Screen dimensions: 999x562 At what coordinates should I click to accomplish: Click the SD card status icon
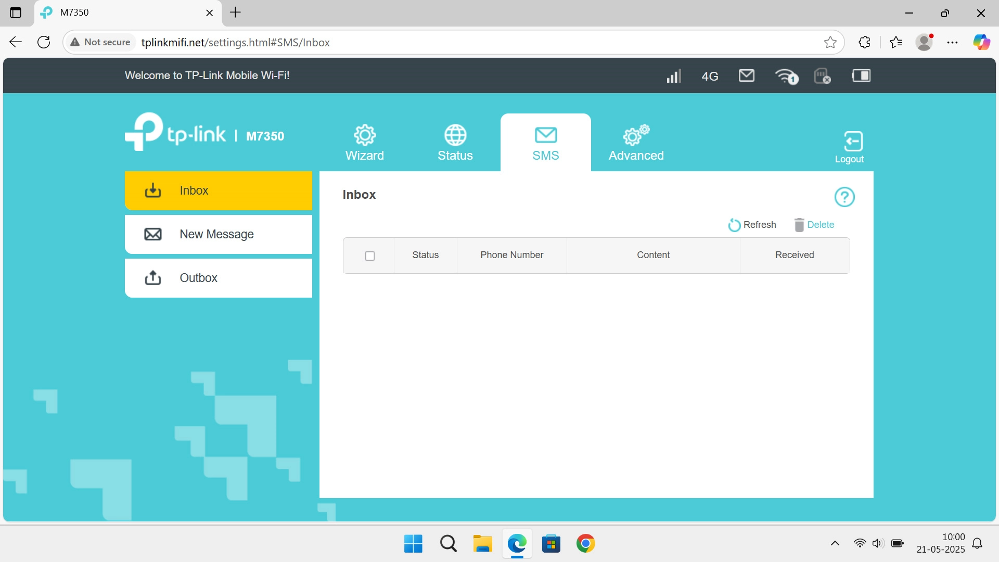822,76
